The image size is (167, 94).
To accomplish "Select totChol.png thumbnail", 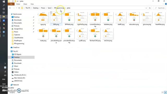I will tap(108, 33).
